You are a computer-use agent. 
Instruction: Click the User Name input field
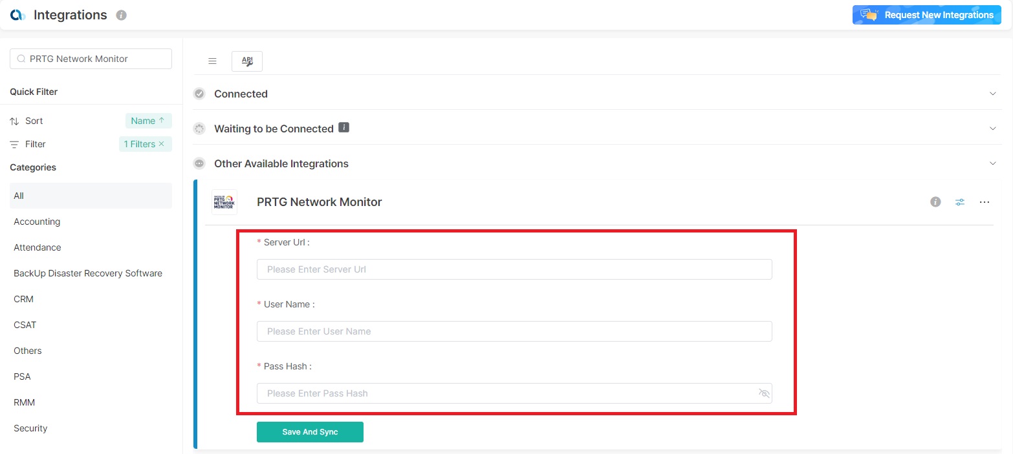514,331
